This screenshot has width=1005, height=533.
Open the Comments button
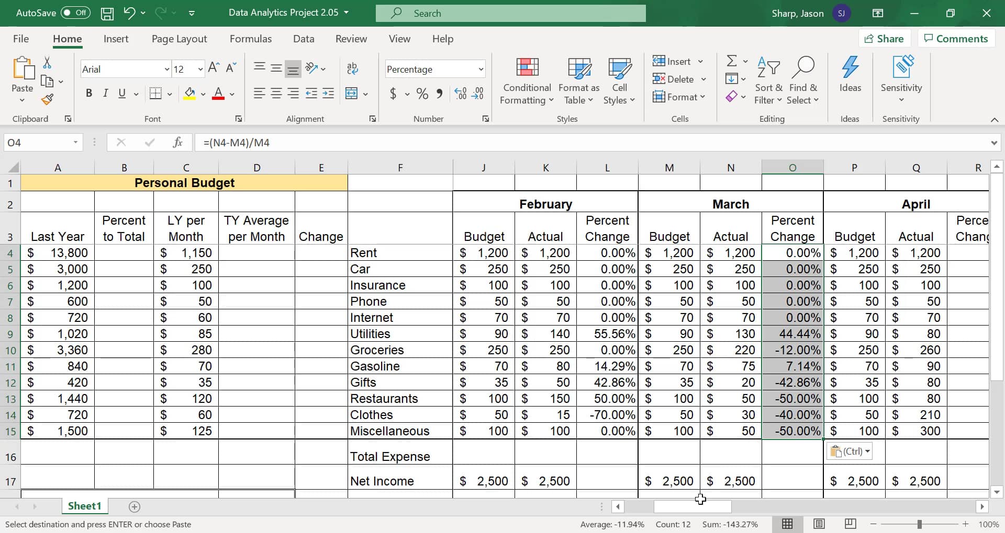click(x=956, y=39)
